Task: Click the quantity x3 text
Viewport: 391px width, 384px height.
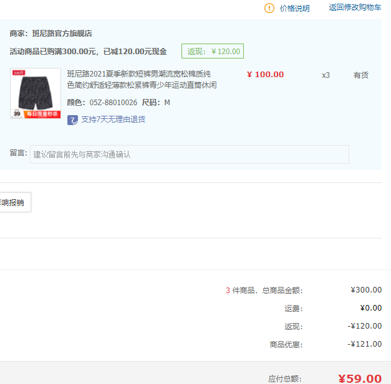Action: (x=326, y=75)
